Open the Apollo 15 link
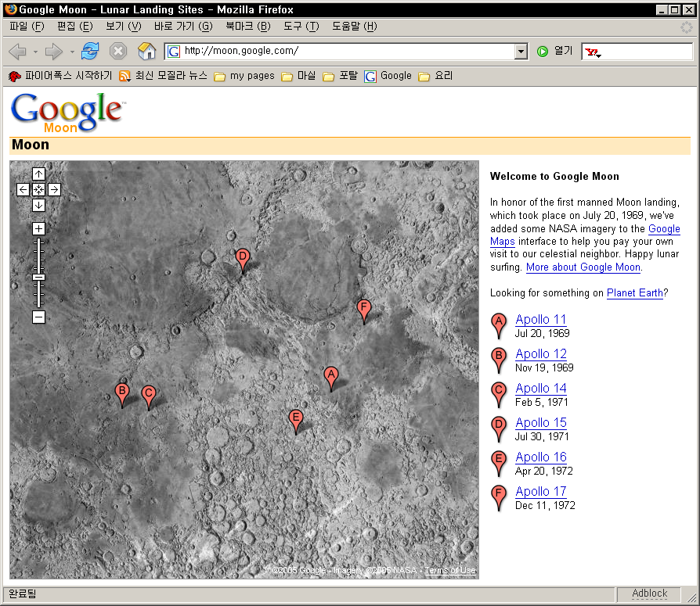This screenshot has width=700, height=606. click(x=540, y=422)
